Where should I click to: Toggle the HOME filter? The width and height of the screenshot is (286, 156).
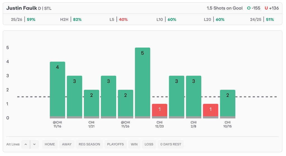[x=50, y=144]
